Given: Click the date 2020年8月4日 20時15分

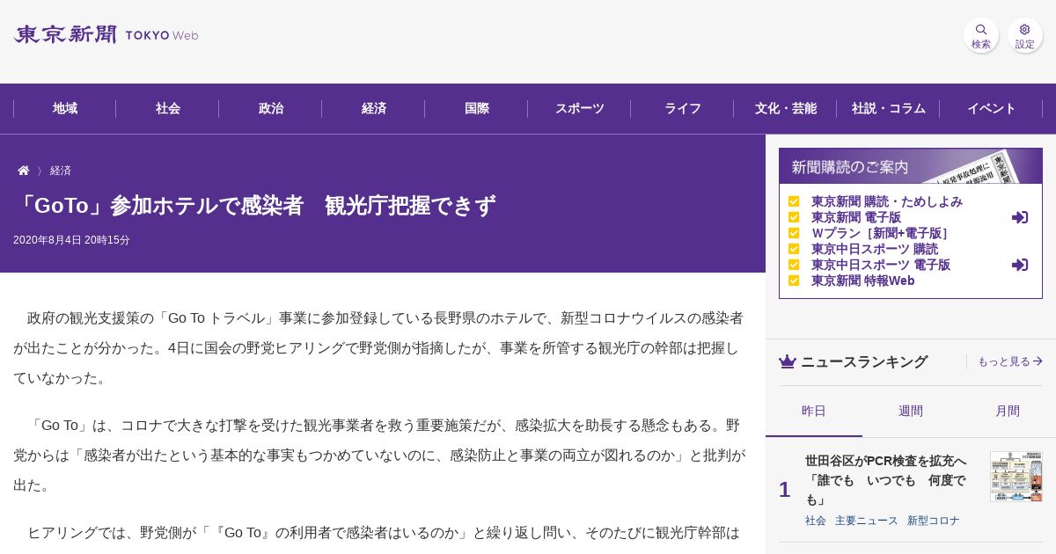Looking at the screenshot, I should coord(71,240).
